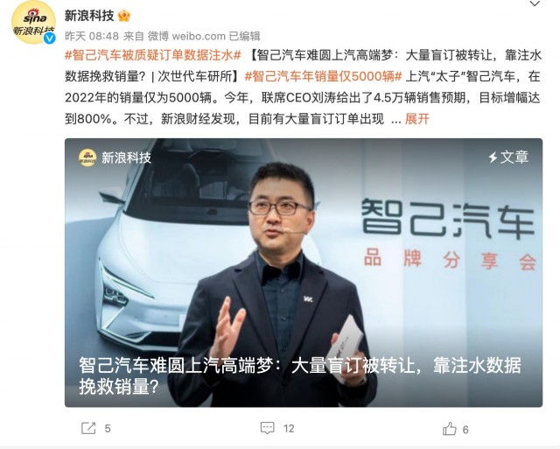Click the 新浪科技 account name
Screen dimensions: 560x449
[x=89, y=16]
